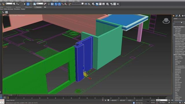
Task: Open the Motion panel tab
Action: (183, 16)
